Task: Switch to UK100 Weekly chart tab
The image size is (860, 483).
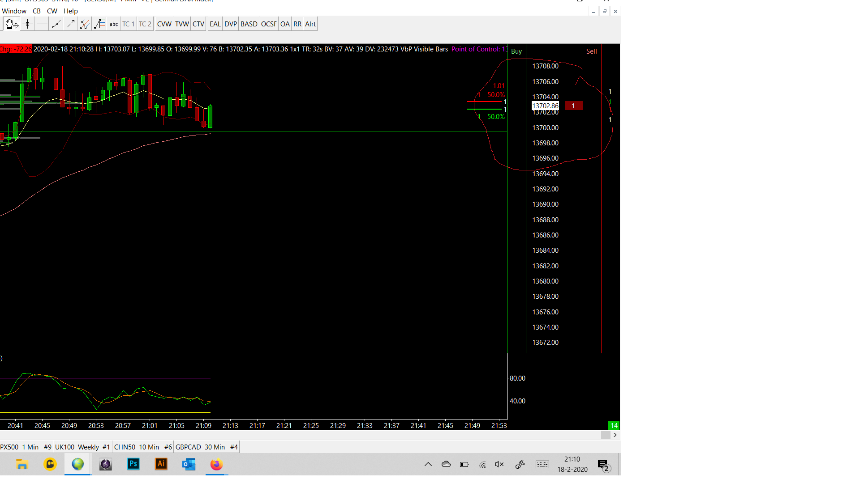Action: pyautogui.click(x=82, y=447)
